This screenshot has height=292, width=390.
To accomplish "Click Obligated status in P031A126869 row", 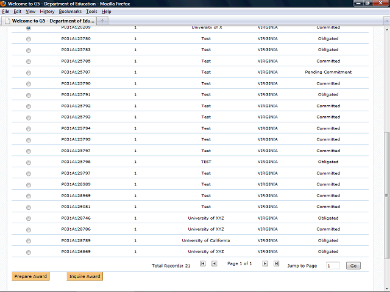I will click(328, 252).
